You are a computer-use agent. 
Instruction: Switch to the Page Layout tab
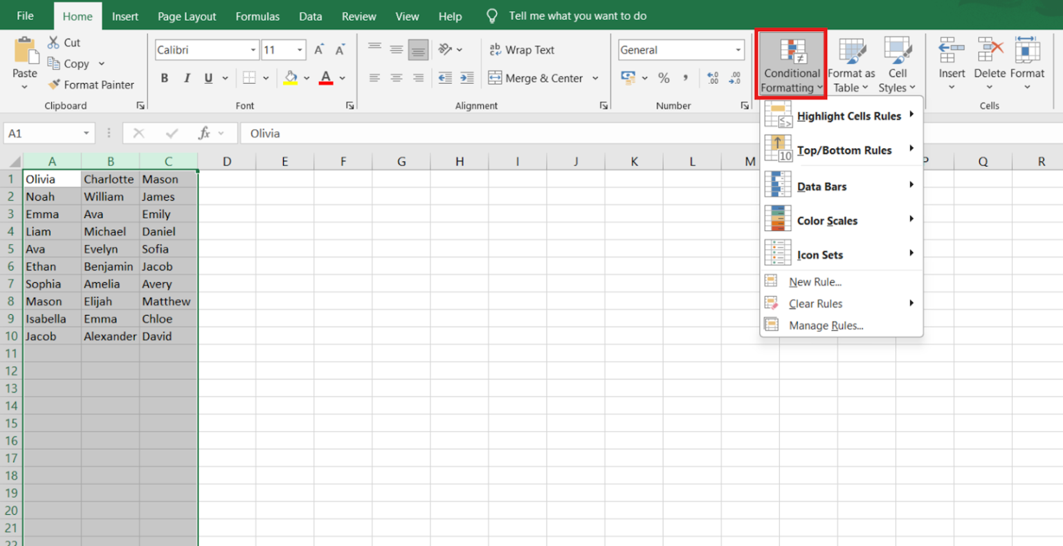click(187, 16)
